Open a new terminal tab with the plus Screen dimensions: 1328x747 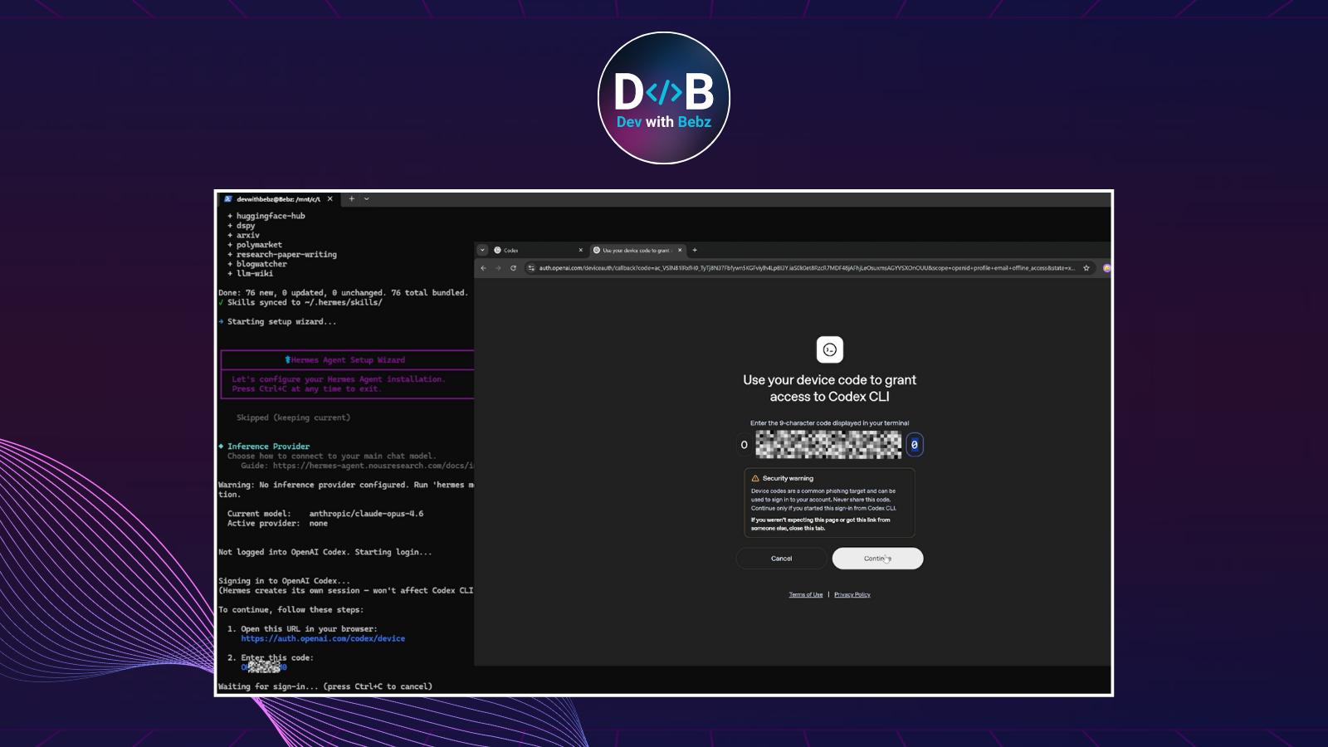[x=351, y=199]
